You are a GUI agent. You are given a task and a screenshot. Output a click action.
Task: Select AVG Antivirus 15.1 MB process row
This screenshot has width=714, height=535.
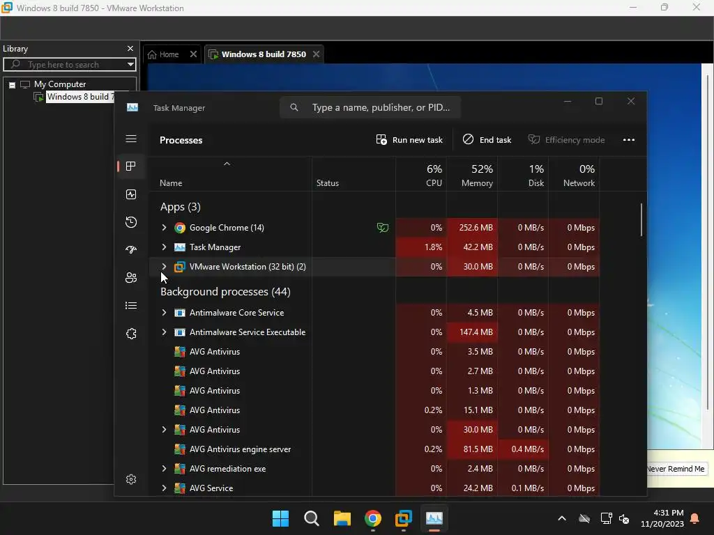pos(374,410)
